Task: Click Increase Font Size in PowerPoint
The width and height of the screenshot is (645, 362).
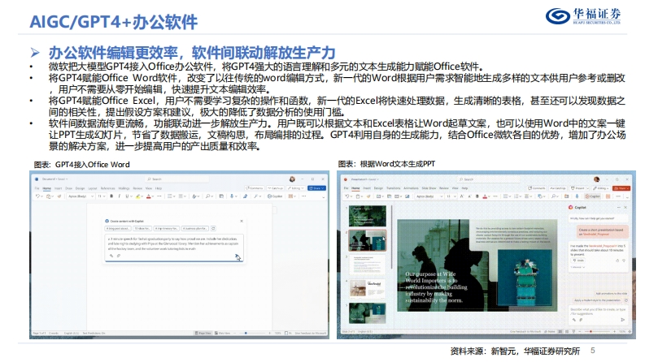Action: [461, 196]
